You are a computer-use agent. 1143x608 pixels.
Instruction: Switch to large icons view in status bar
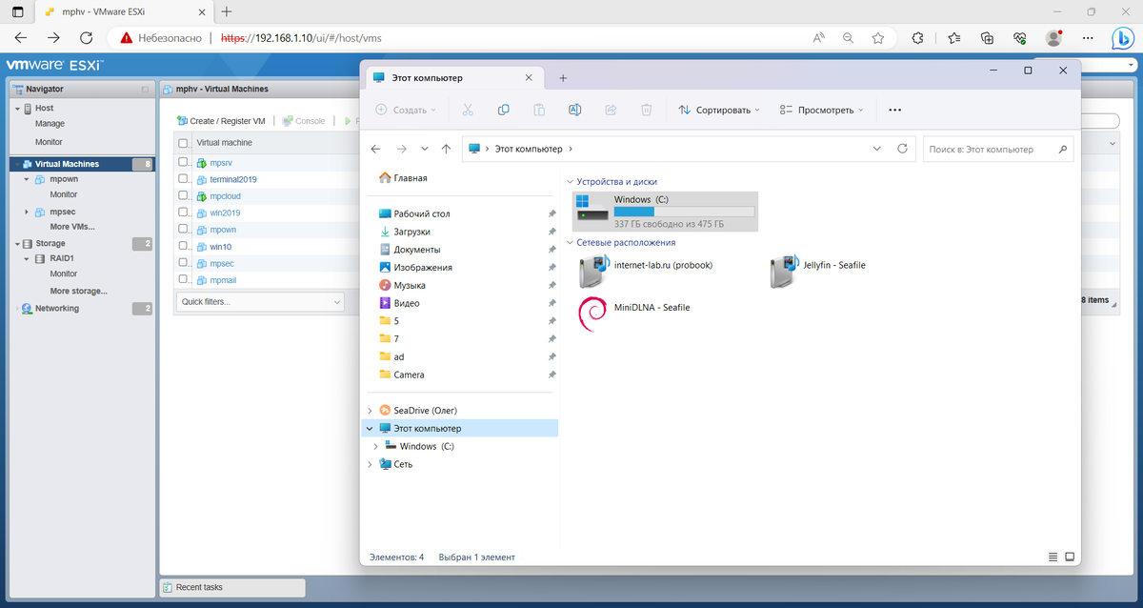coord(1070,557)
